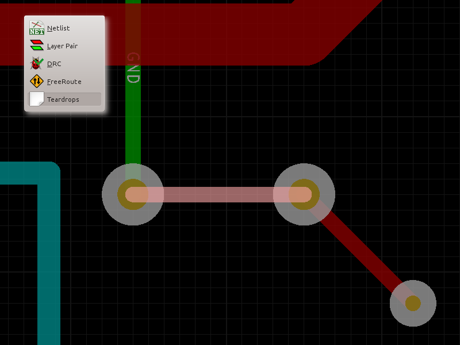Screen dimensions: 460x345
Task: Click the yellow FreeRoute arrows icon
Action: (37, 81)
